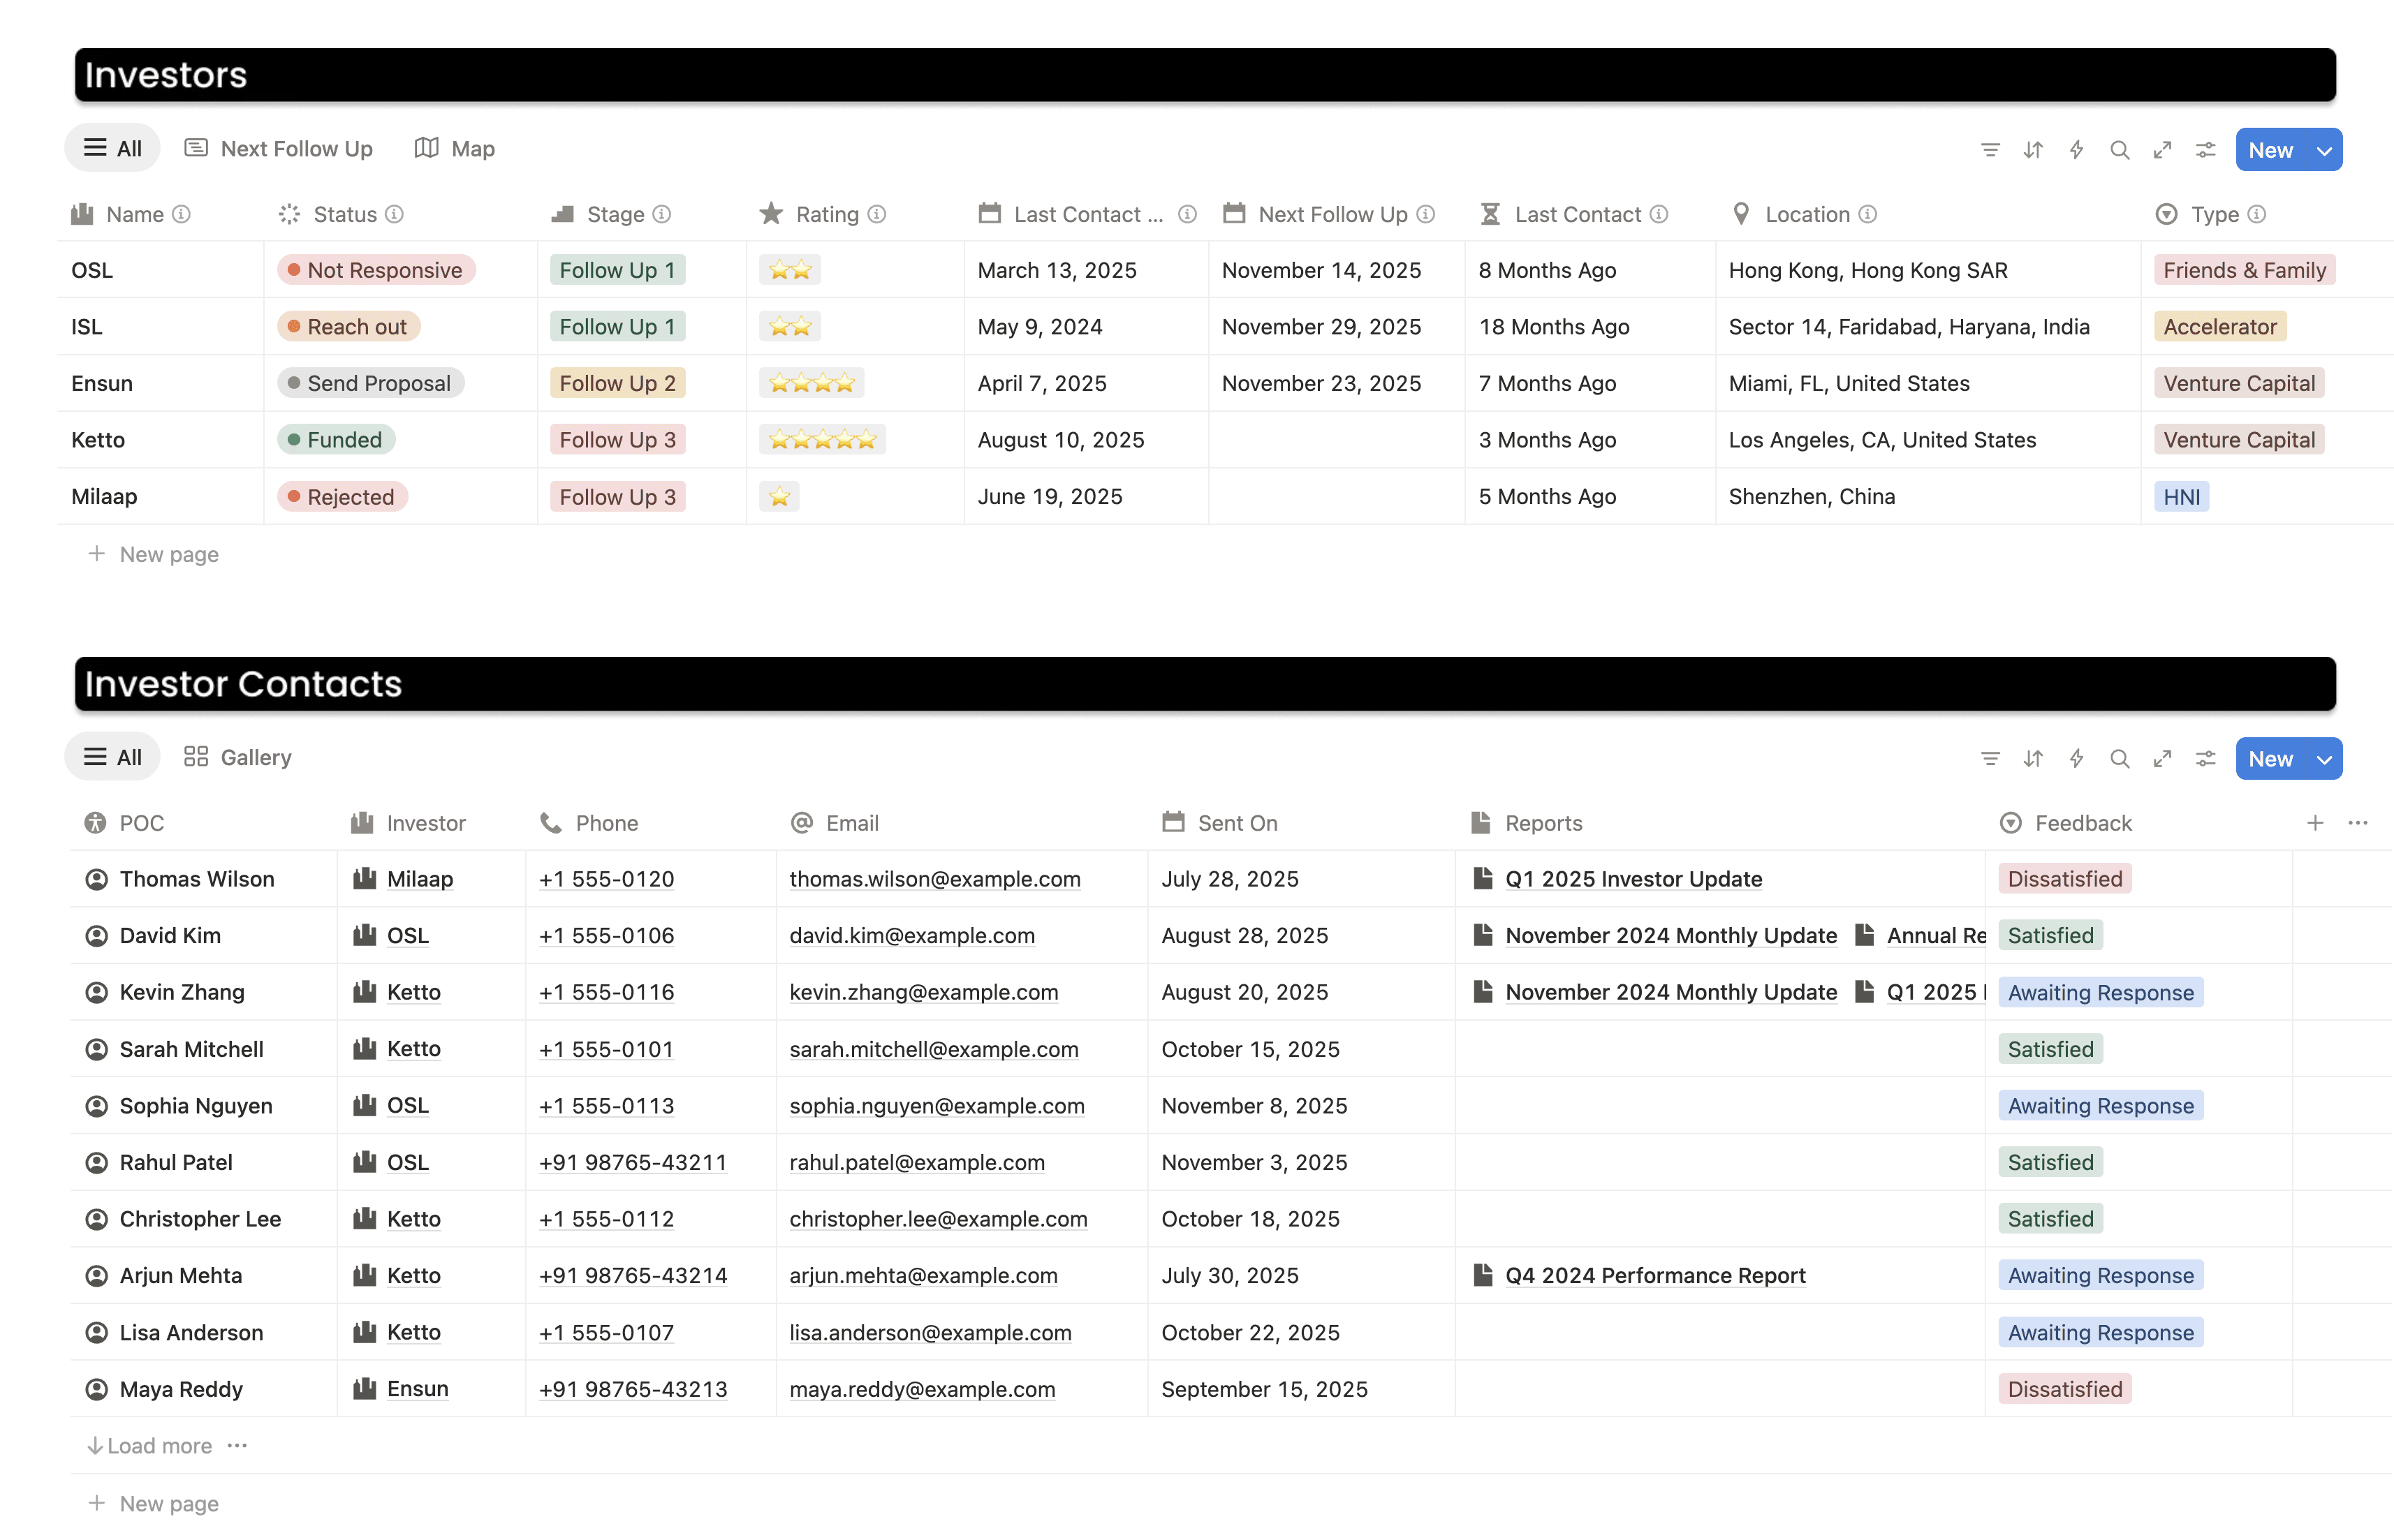This screenshot has width=2394, height=1540.
Task: Expand the New dropdown arrow in Investors
Action: (x=2324, y=151)
